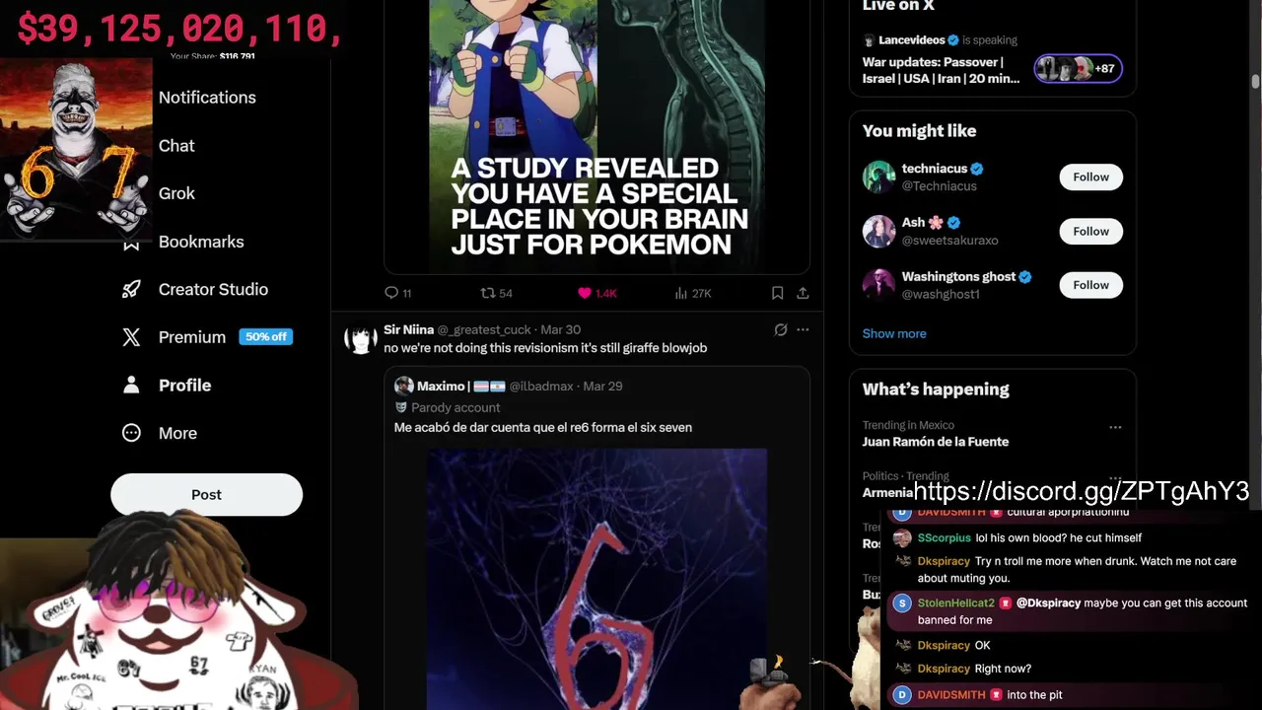Viewport: 1262px width, 710px height.
Task: Click Maximo's quoted post avatar
Action: point(403,386)
